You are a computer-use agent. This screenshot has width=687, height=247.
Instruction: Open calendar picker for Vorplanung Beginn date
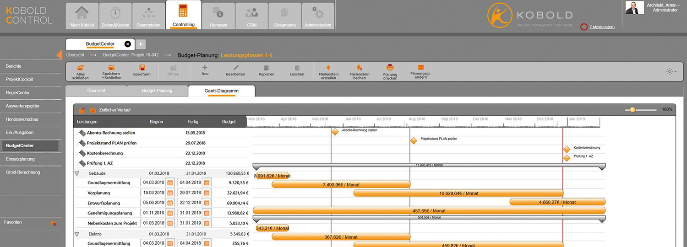169,193
